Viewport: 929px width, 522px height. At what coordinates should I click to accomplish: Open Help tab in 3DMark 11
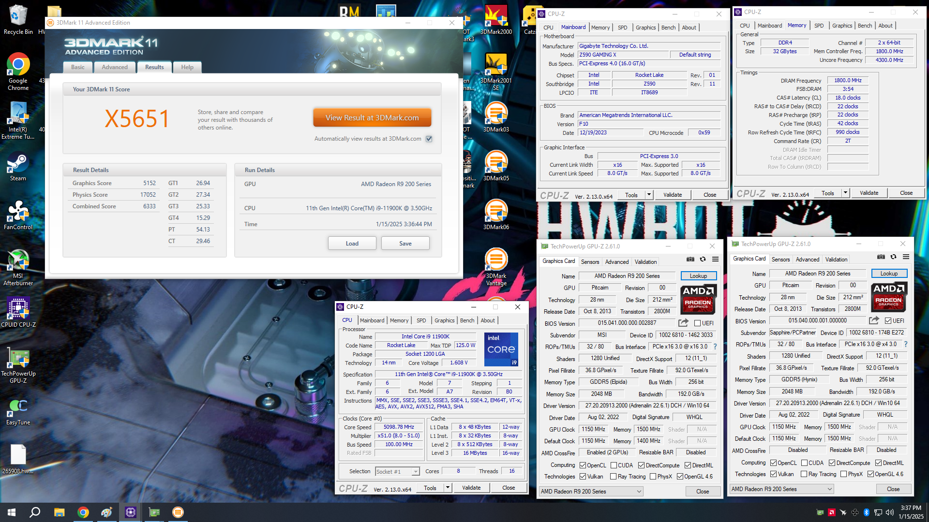click(x=187, y=67)
